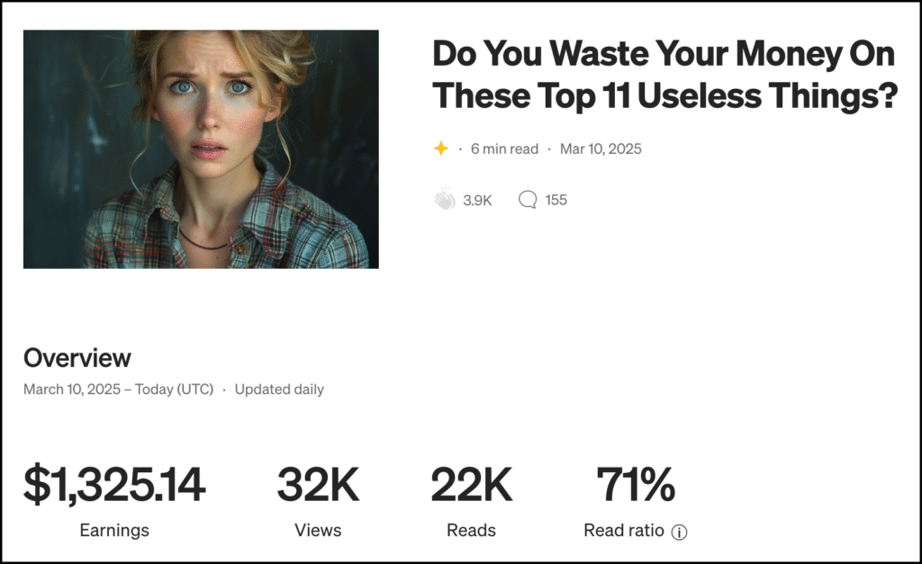The width and height of the screenshot is (922, 564).
Task: Click the March 10, 2025 – Today date range
Action: [x=119, y=389]
